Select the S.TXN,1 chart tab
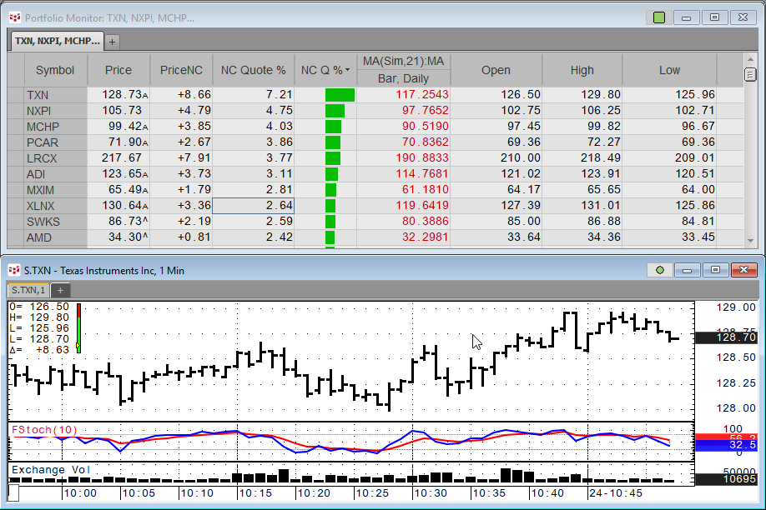The image size is (766, 510). click(x=28, y=290)
